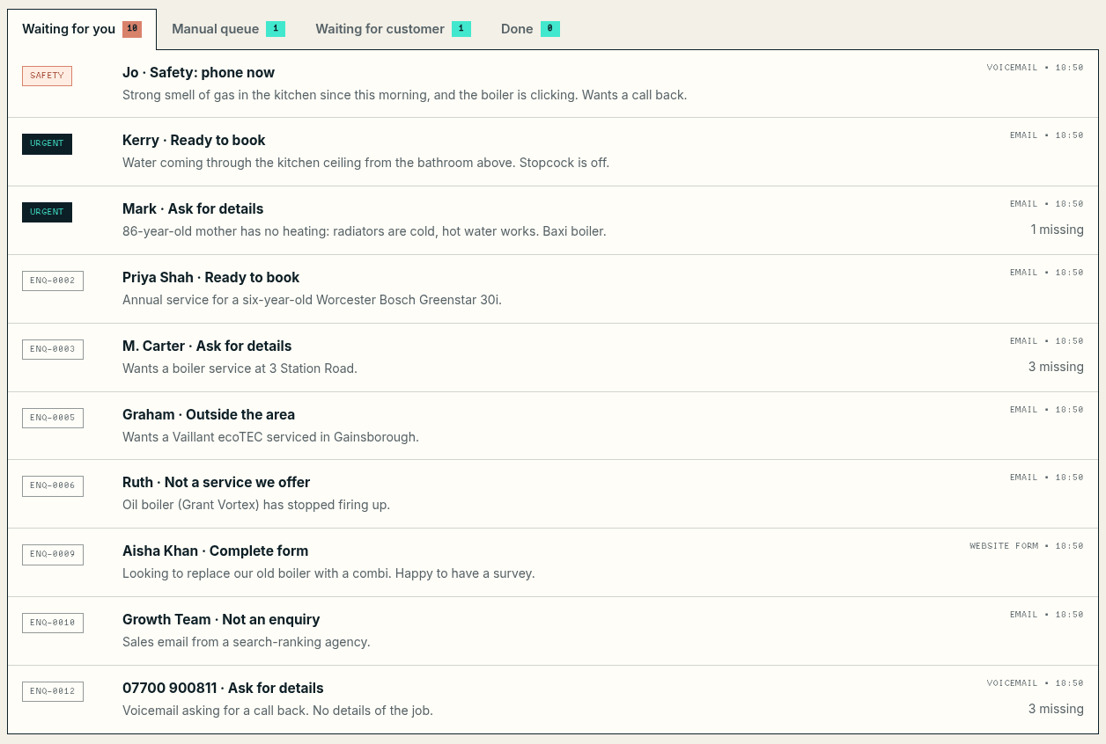Viewport: 1106px width, 744px height.
Task: Select the ENQ-0005 reference tag
Action: 53,418
